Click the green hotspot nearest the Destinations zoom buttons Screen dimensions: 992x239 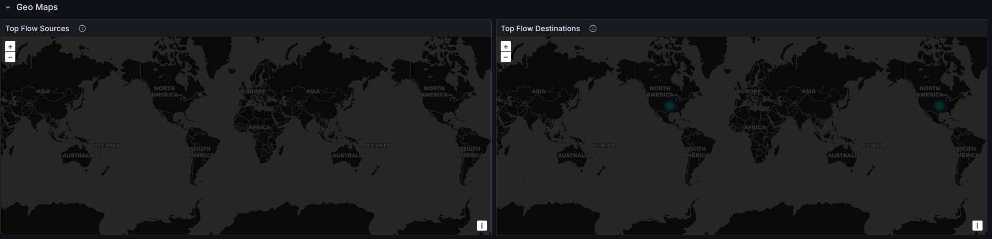(670, 106)
